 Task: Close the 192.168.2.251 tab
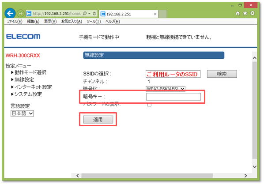[155, 14]
